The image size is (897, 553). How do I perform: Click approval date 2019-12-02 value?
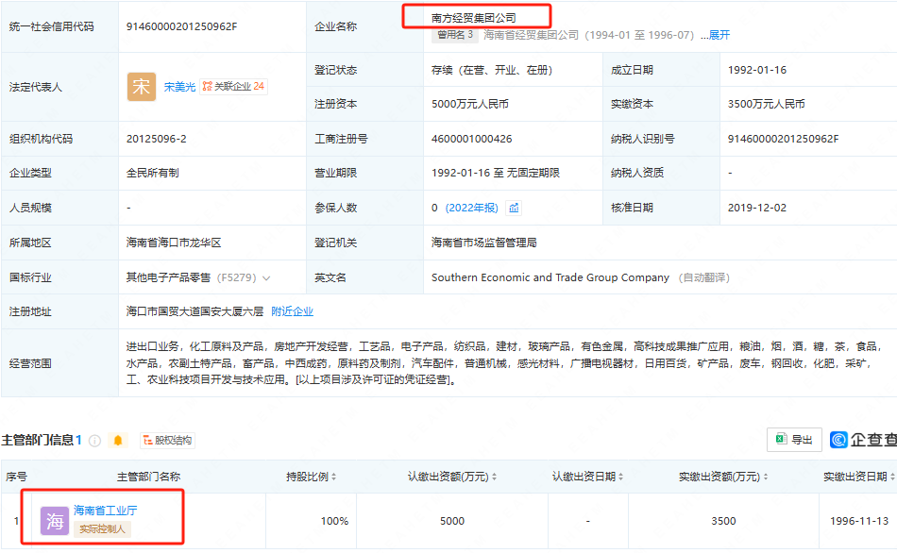(x=757, y=208)
